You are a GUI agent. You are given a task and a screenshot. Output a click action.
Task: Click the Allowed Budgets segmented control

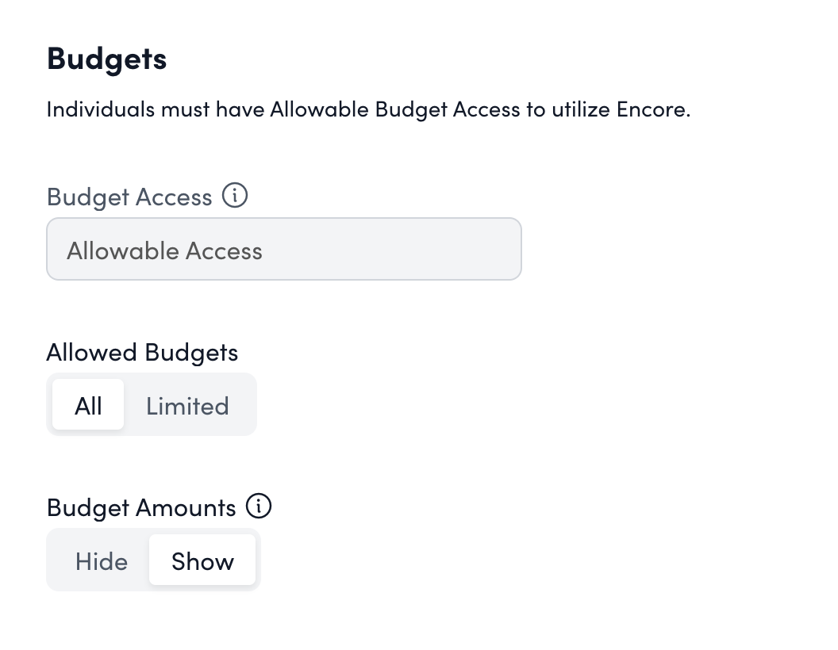click(152, 404)
